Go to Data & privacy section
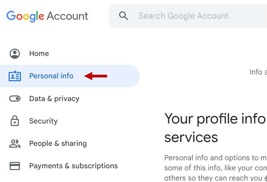The width and height of the screenshot is (267, 182). tap(54, 98)
